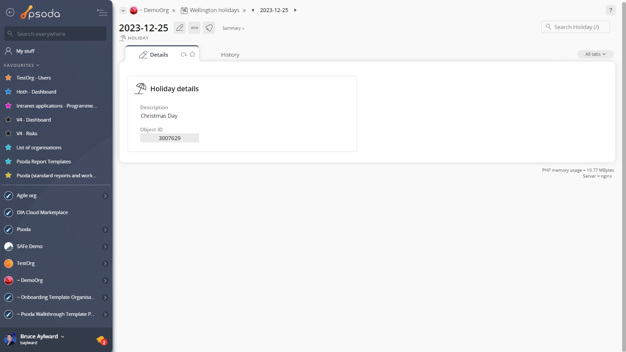Screen dimensions: 626x352
Task: Click the star beside List of organisations
Action: 8,147
